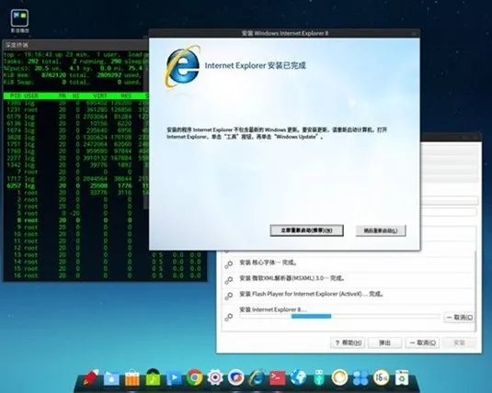Select 安装 Internet Explorer 8 task label
Image resolution: width=492 pixels, height=393 pixels.
[x=273, y=309]
